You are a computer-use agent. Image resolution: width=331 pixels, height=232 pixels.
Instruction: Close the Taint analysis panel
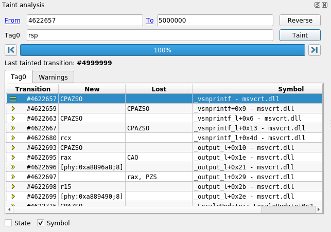coord(324,5)
